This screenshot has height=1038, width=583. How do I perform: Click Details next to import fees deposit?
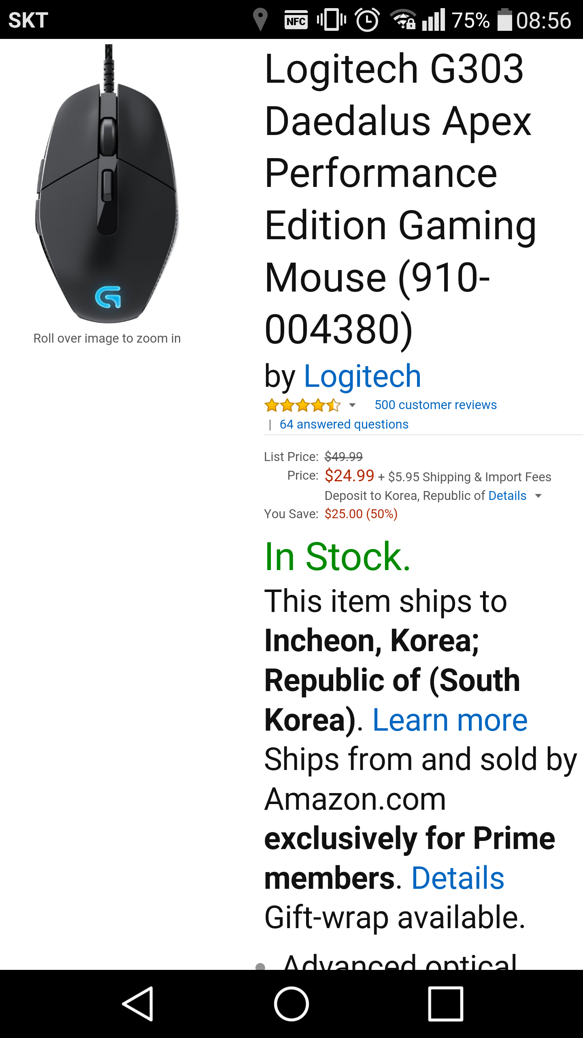pyautogui.click(x=507, y=496)
